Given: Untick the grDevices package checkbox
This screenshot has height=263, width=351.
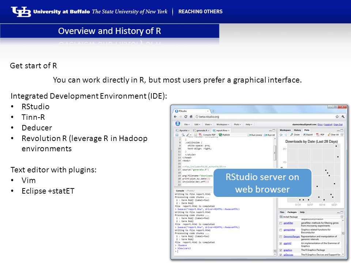Looking at the screenshot, I should coord(281,255).
